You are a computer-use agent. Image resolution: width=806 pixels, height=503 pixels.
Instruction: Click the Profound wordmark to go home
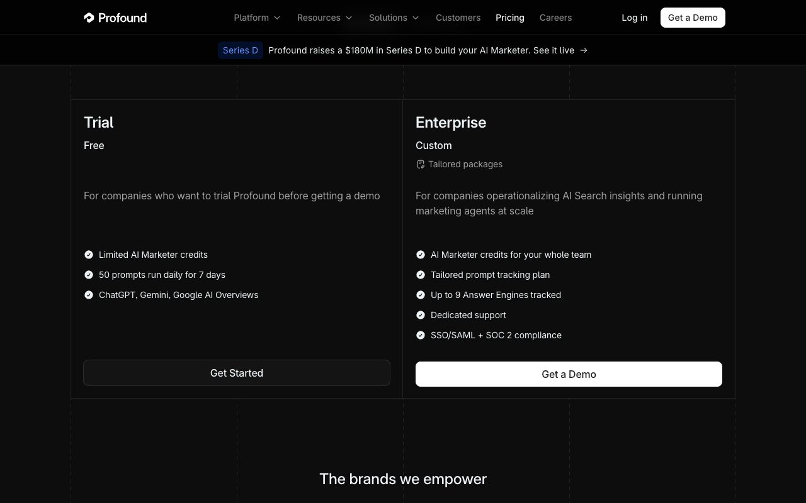point(123,18)
